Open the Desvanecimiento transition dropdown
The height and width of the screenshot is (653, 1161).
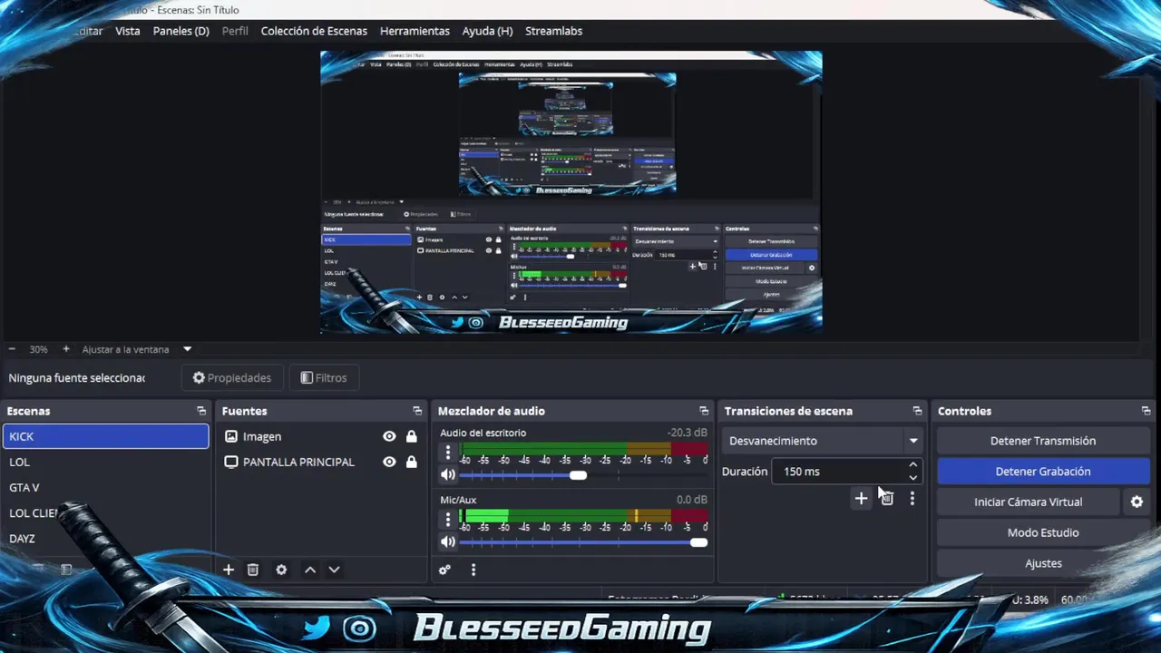pyautogui.click(x=824, y=441)
